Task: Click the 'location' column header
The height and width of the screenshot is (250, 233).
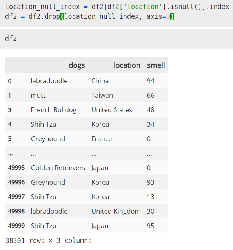Action: 127,65
